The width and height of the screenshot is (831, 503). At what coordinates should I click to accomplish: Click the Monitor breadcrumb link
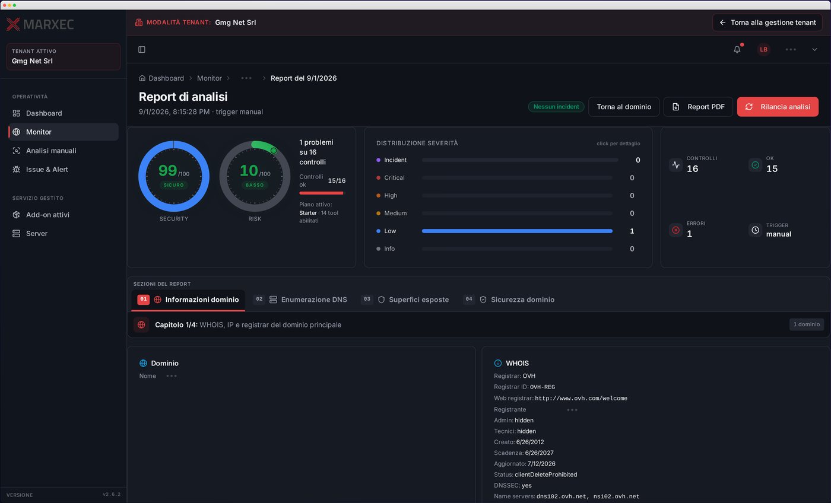point(210,78)
